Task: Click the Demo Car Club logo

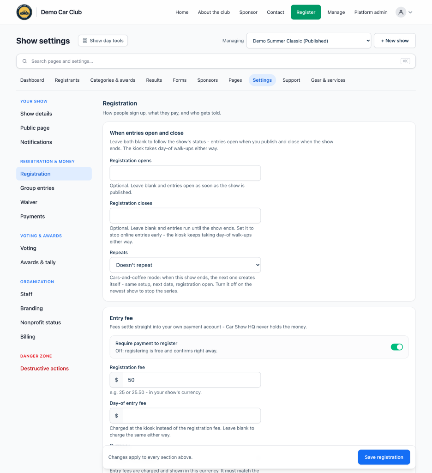Action: point(24,12)
